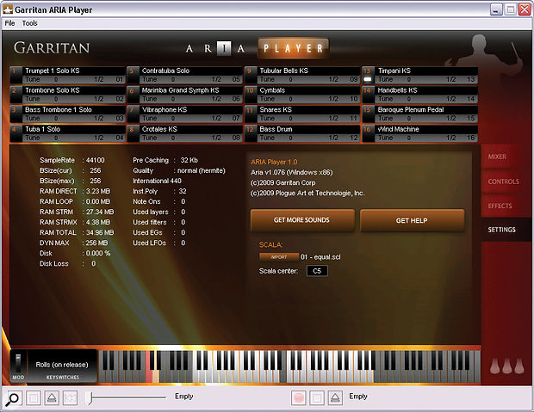Click the left player stop button
This screenshot has height=412, width=534.
34,397
